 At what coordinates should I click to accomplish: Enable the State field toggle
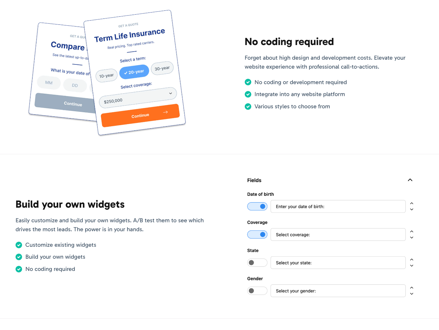(257, 263)
